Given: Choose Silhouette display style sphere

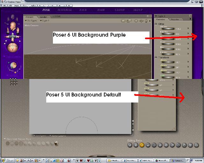Looking at the screenshot, I should (x=8, y=144).
